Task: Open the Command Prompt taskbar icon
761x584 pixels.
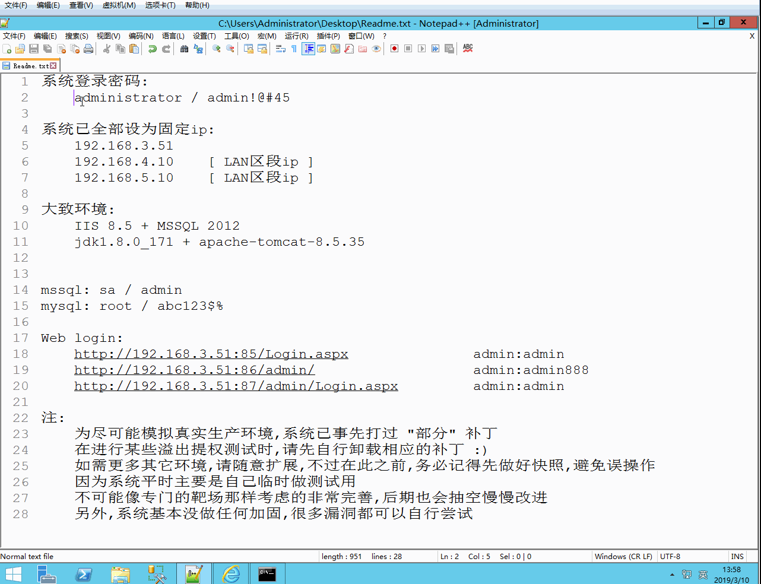Action: click(x=267, y=574)
